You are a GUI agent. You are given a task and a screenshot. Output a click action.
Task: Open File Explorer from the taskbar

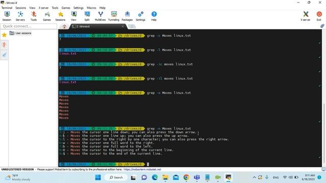pos(165,177)
